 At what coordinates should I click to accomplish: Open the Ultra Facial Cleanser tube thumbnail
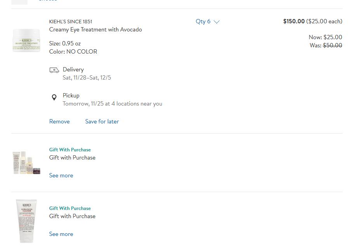coord(26,221)
